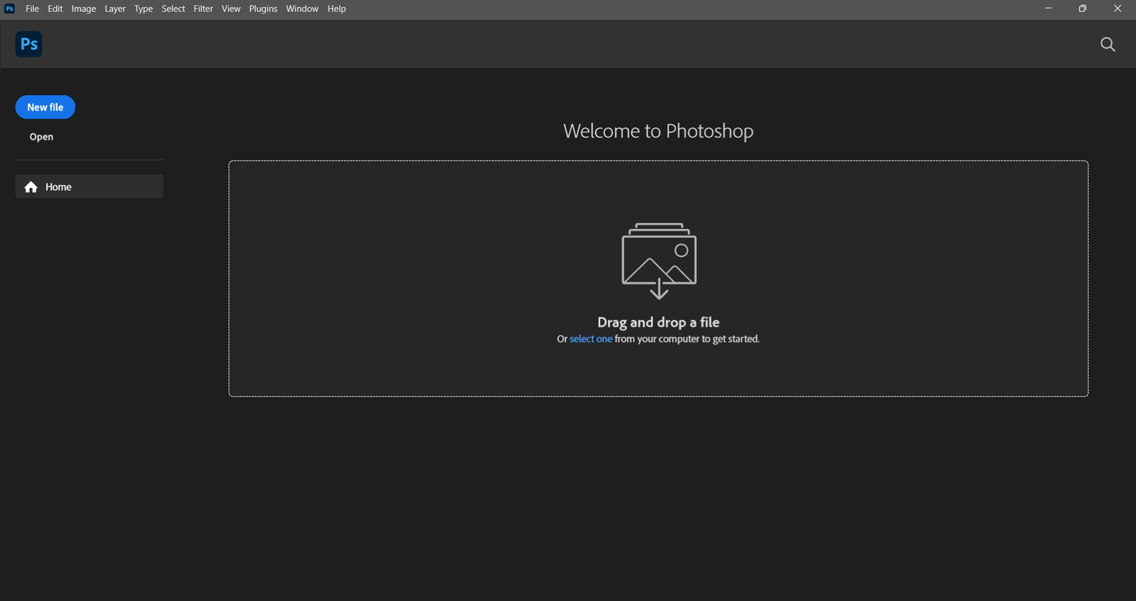This screenshot has height=601, width=1136.
Task: Open the search magnifier icon
Action: pos(1108,45)
